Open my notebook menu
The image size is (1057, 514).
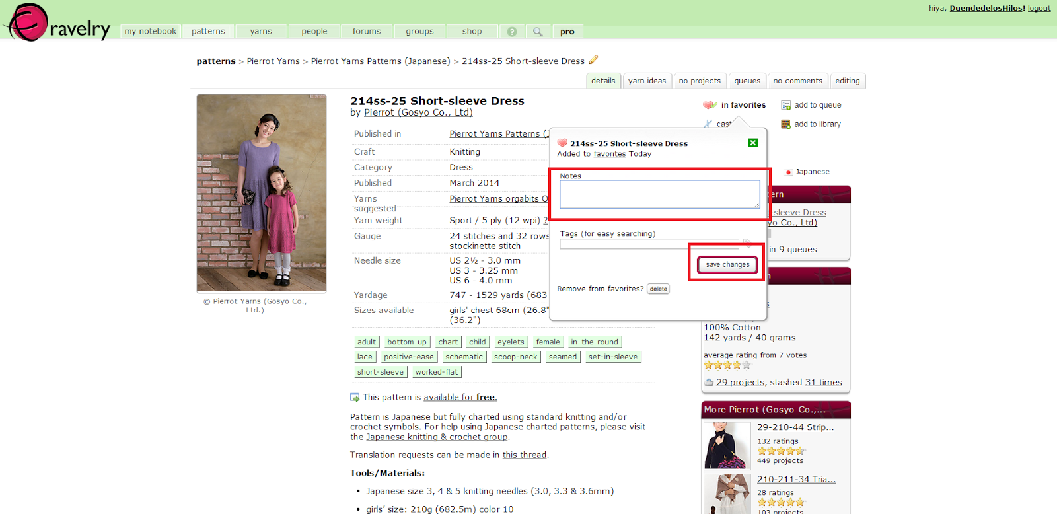(x=151, y=32)
